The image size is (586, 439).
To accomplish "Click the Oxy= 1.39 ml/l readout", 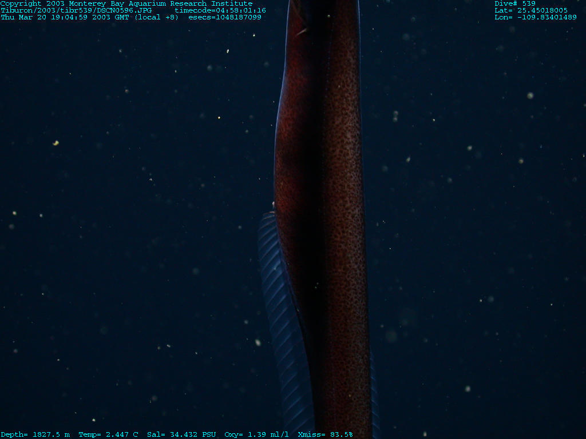I will pos(257,434).
